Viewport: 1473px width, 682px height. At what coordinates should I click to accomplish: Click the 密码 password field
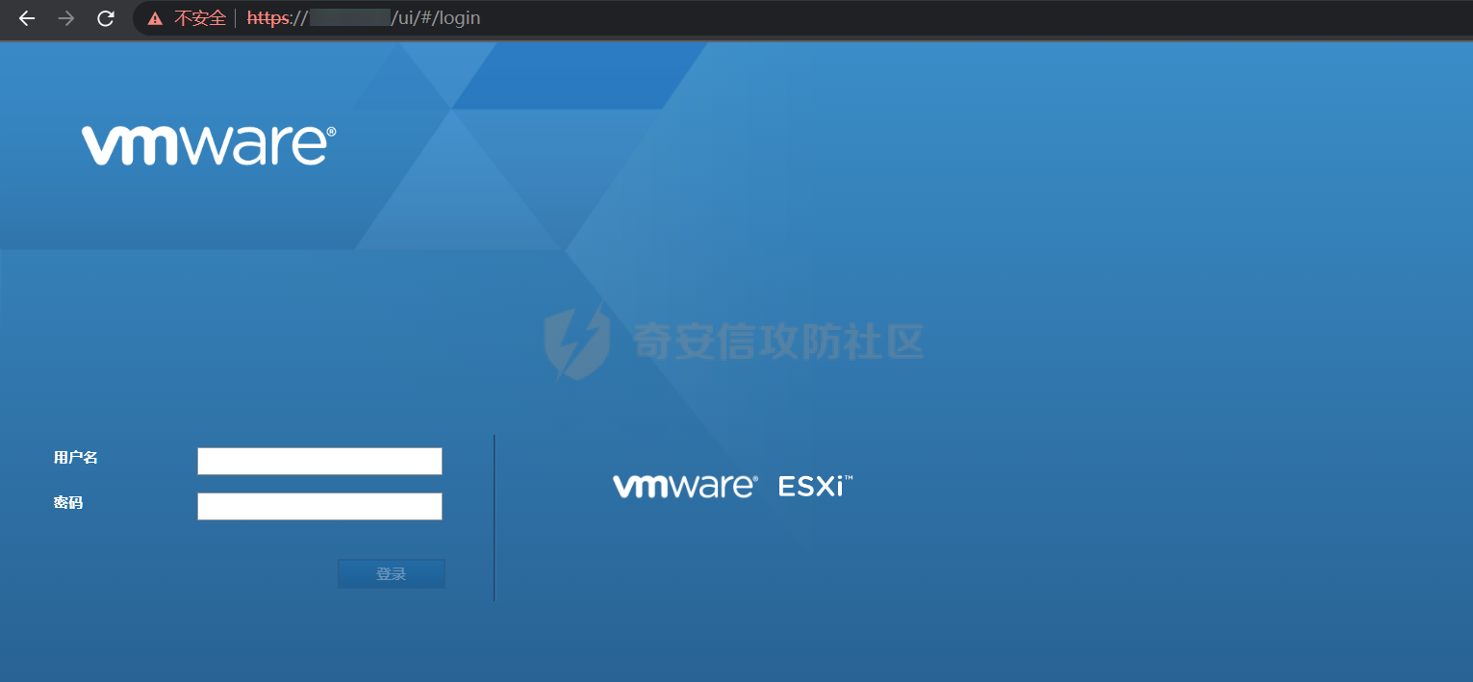319,506
